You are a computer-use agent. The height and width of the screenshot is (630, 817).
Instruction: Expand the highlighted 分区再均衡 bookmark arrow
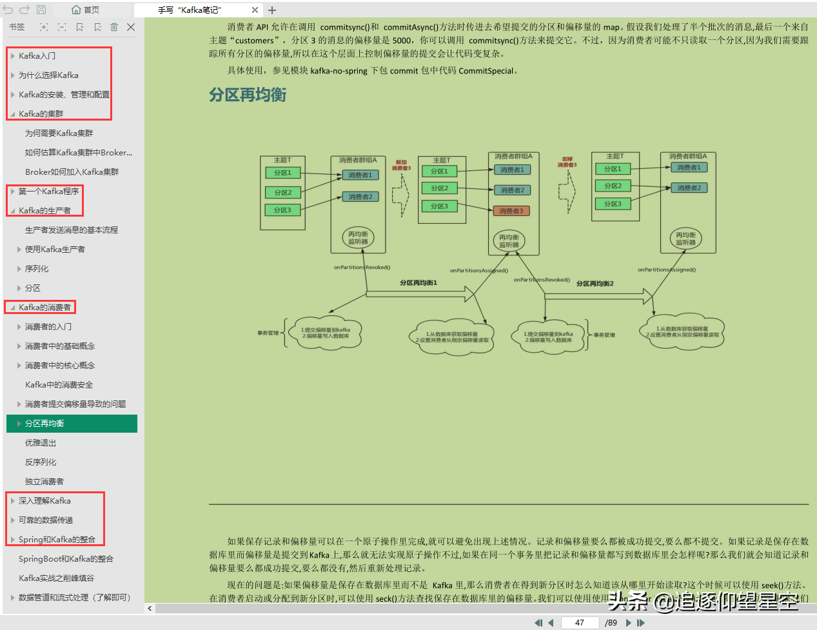coord(19,424)
